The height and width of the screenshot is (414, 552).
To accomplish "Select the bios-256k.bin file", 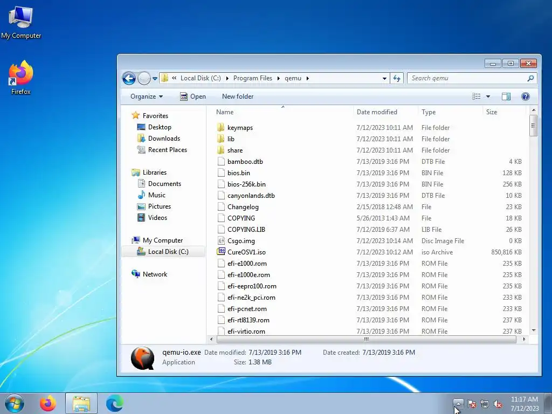I will [246, 184].
